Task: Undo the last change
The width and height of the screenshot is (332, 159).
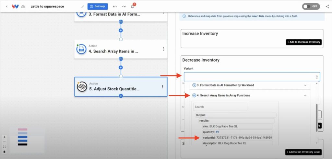Action: coord(115,6)
